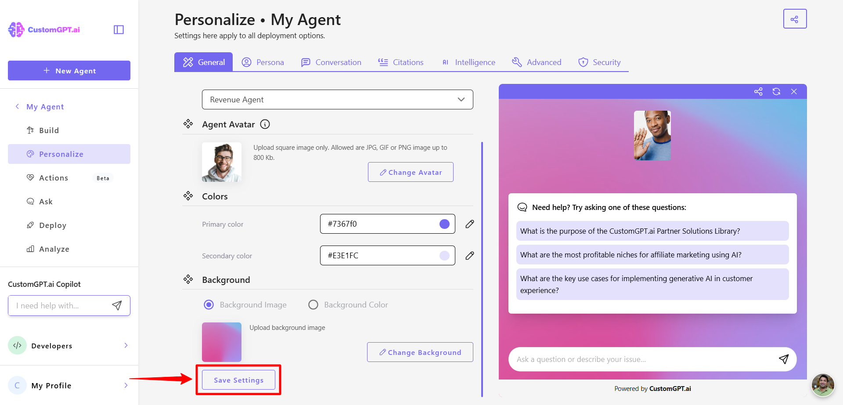
Task: Click the Save Settings button
Action: 238,380
